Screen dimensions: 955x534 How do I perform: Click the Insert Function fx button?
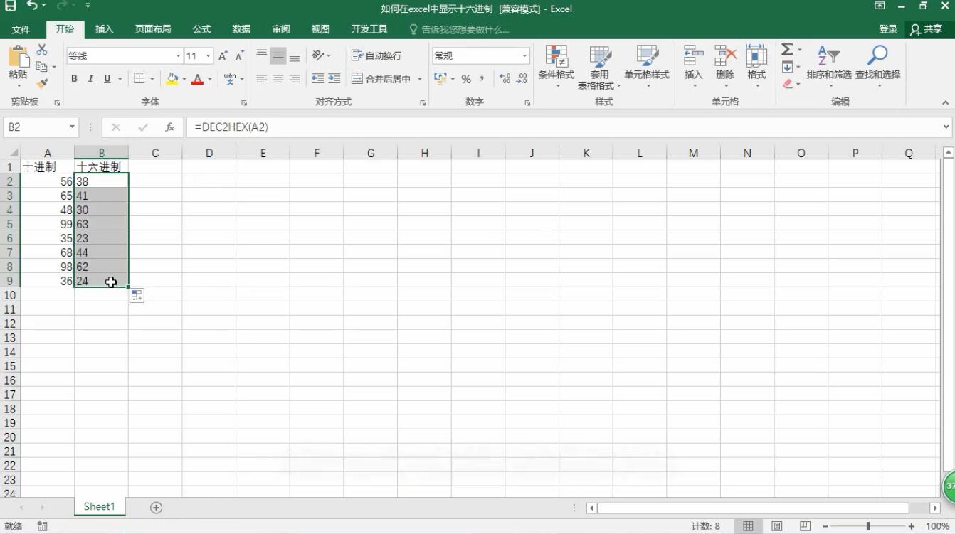(170, 127)
